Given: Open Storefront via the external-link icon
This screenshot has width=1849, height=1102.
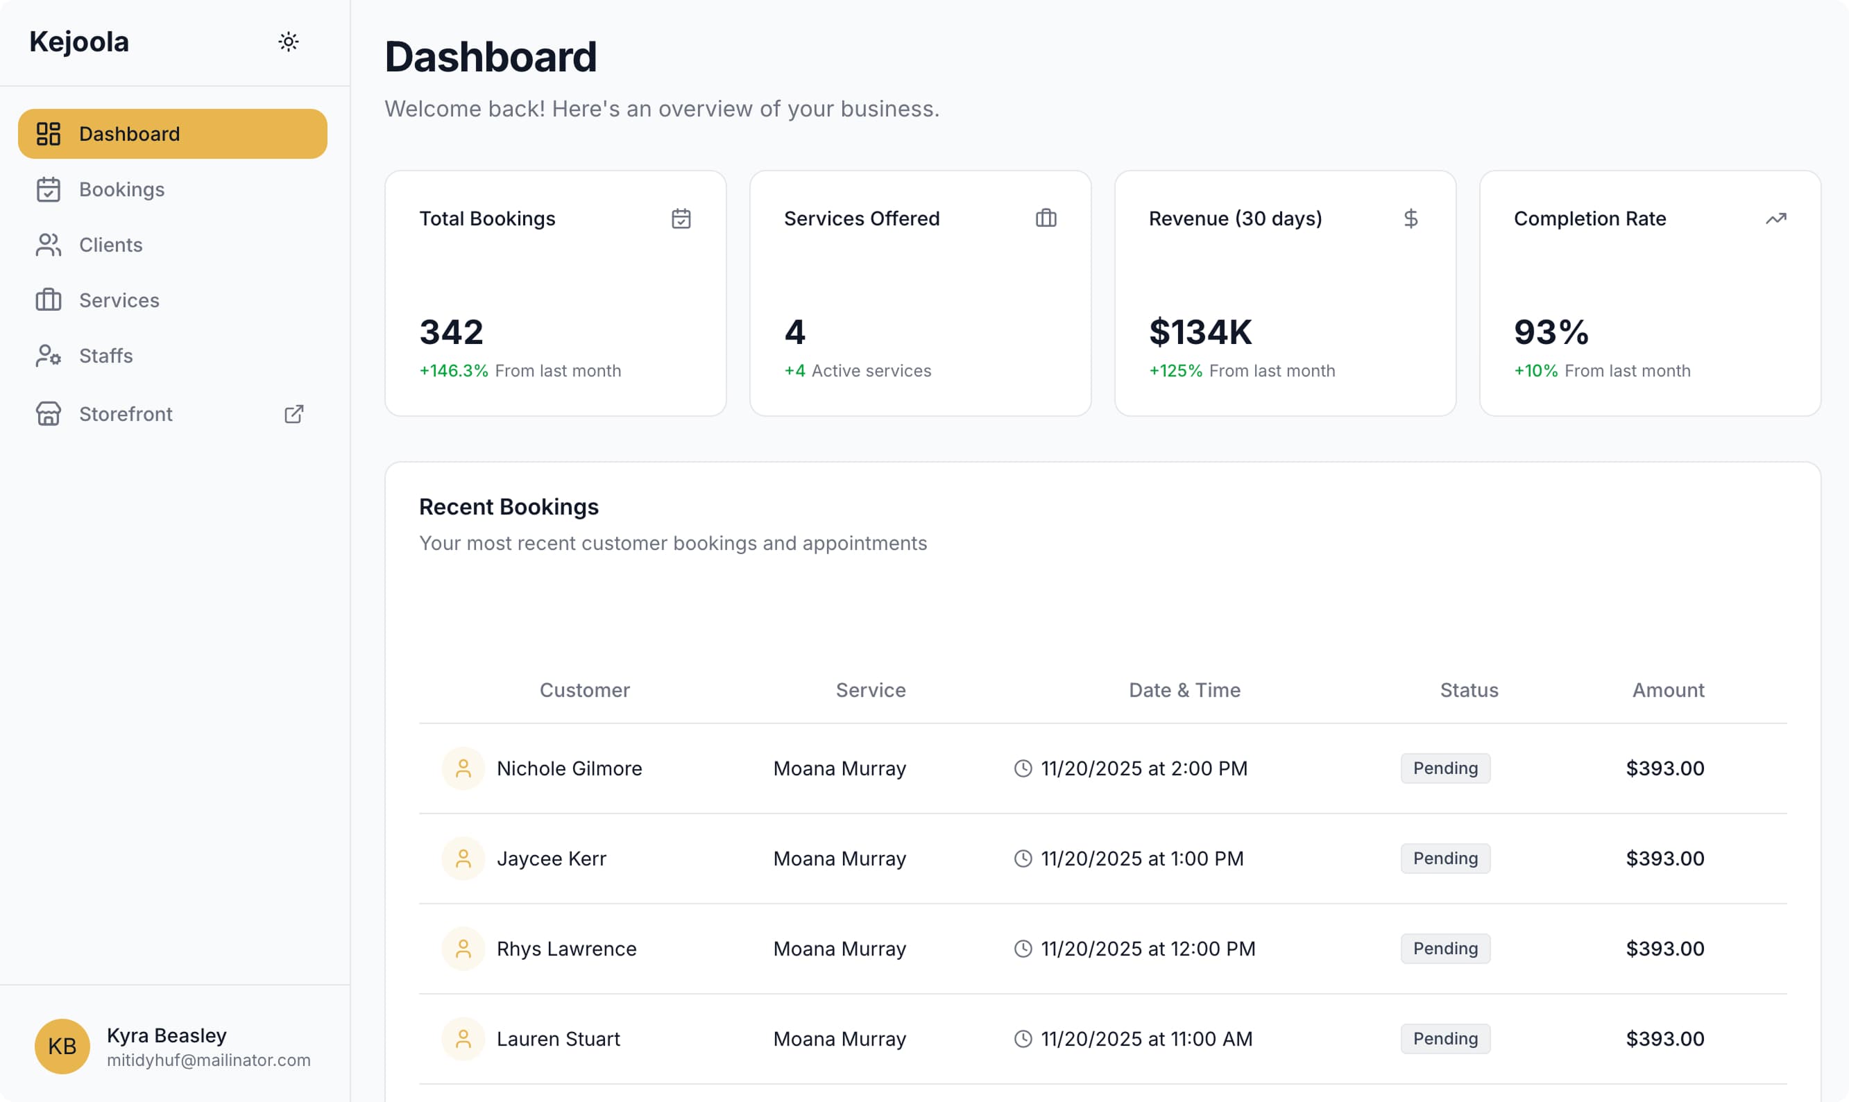Looking at the screenshot, I should pos(293,413).
